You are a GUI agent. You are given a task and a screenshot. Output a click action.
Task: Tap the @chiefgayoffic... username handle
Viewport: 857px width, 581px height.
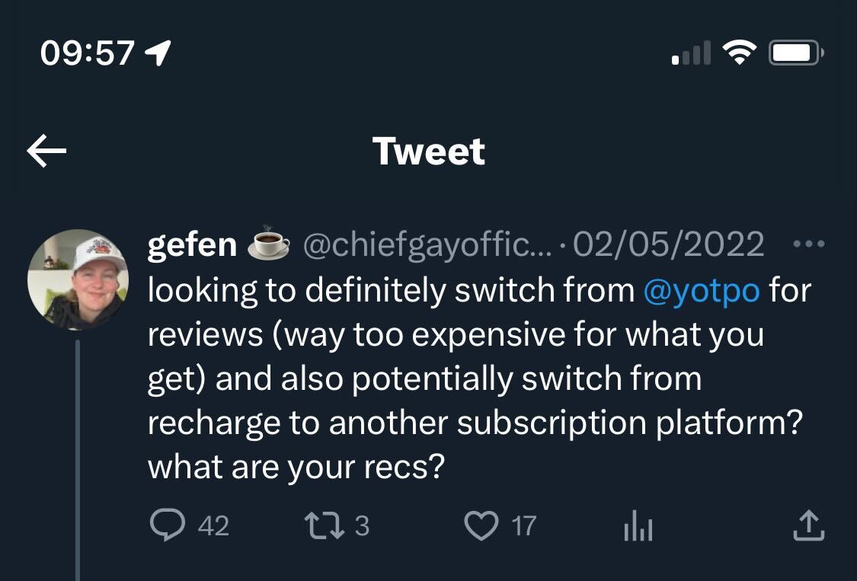click(427, 245)
